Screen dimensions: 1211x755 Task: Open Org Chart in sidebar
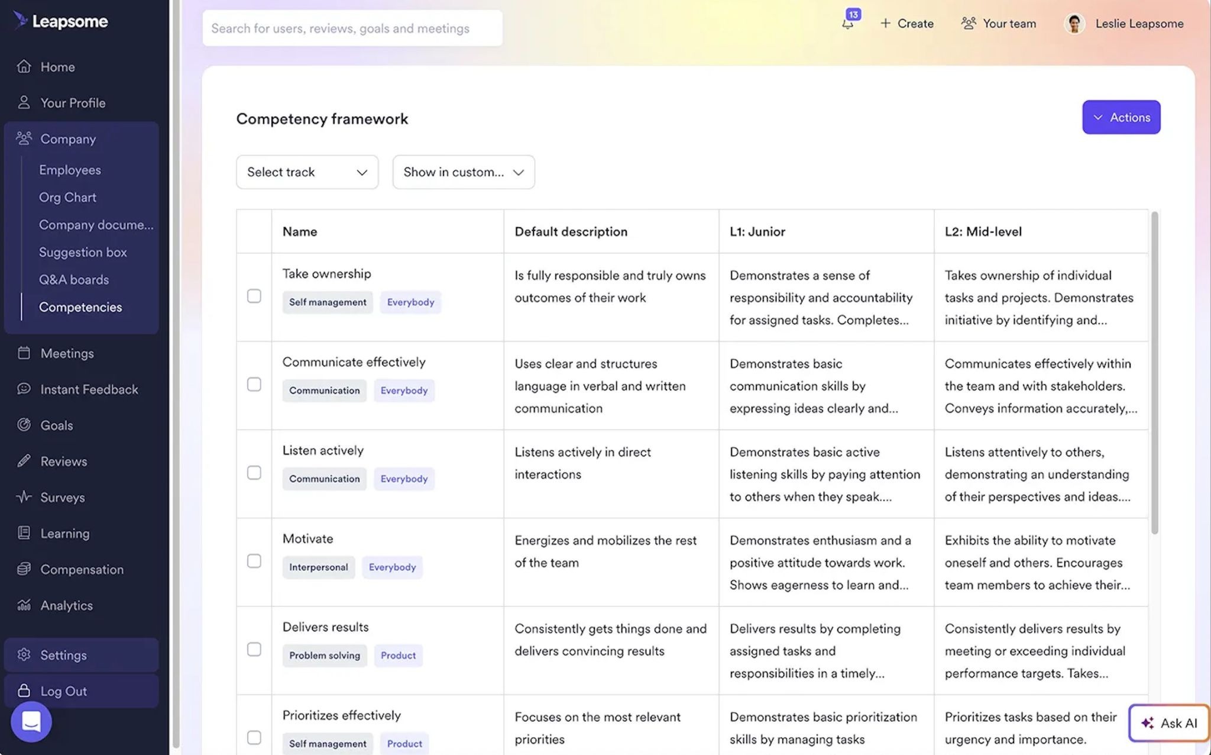coord(67,197)
